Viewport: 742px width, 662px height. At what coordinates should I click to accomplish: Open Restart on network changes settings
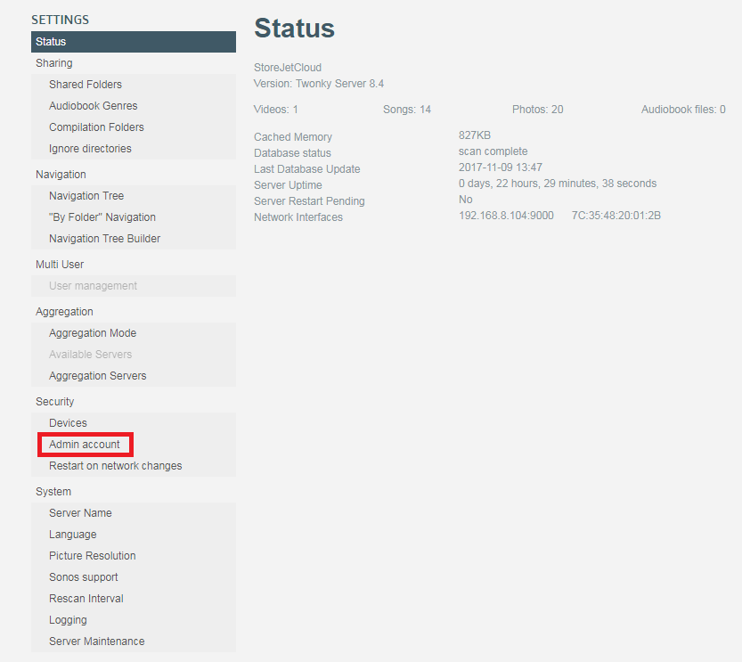pos(115,465)
